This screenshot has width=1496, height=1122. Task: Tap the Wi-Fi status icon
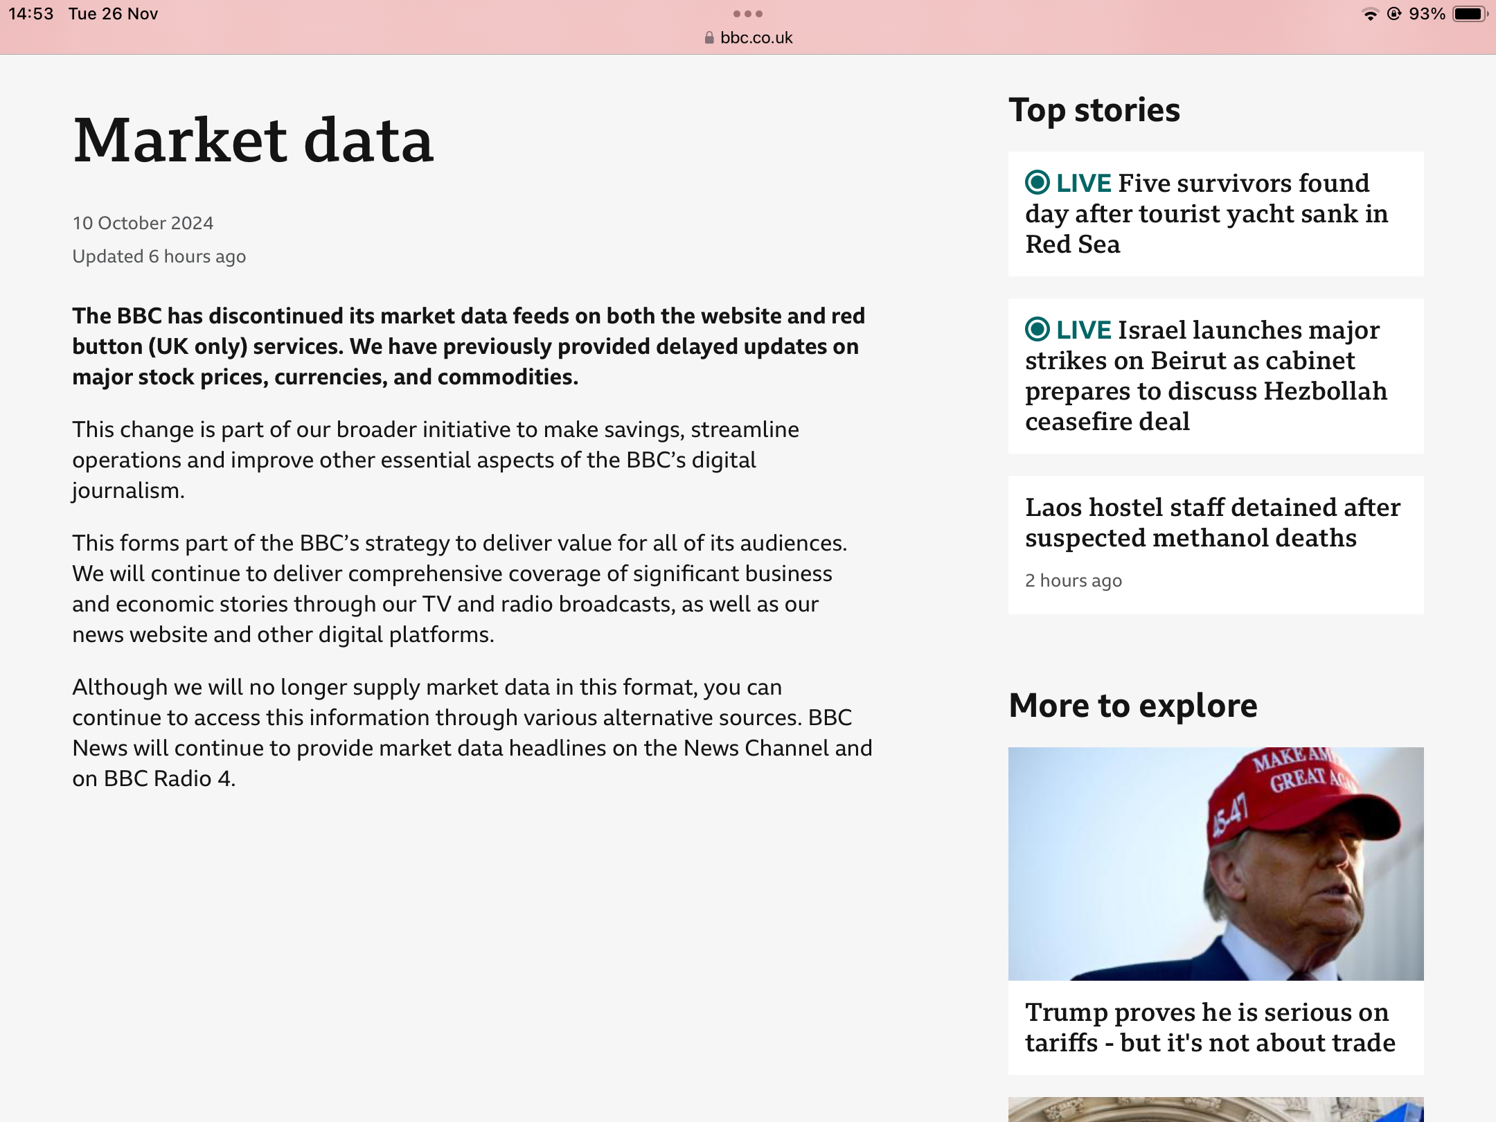coord(1369,15)
